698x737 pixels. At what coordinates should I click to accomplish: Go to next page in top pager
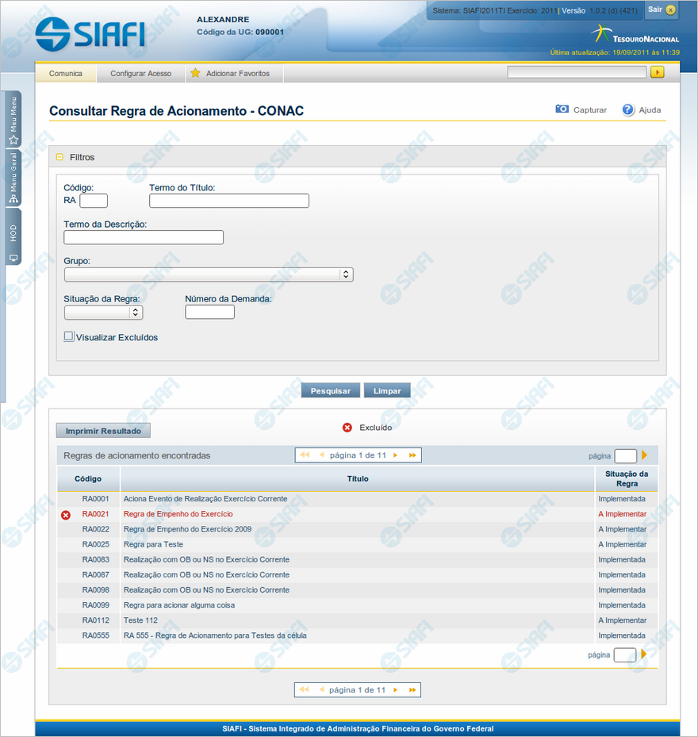coord(395,455)
